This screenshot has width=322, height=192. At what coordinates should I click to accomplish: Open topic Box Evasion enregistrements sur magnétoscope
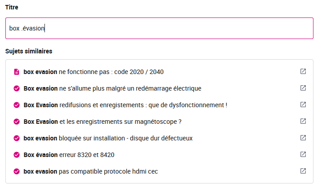(x=102, y=122)
